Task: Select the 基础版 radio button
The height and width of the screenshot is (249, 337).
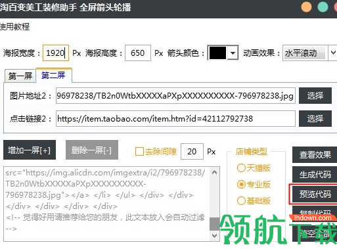Action: point(241,200)
